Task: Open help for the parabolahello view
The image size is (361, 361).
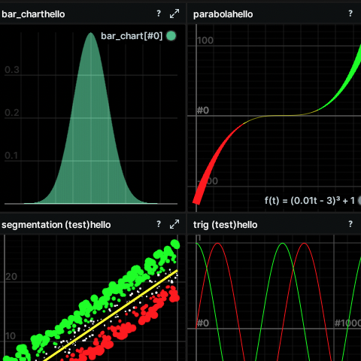Action: pyautogui.click(x=350, y=14)
